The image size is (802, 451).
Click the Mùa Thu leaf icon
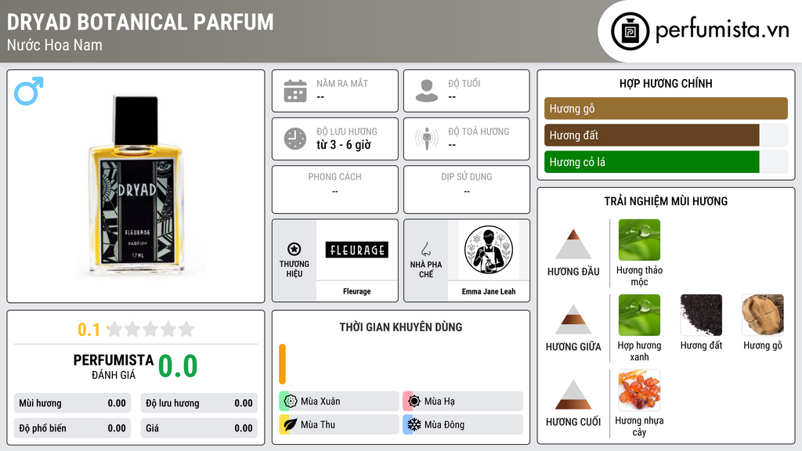[x=291, y=424]
